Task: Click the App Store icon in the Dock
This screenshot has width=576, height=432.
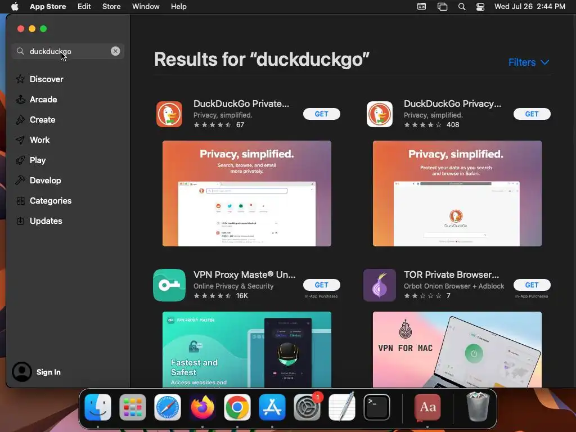Action: pyautogui.click(x=272, y=407)
